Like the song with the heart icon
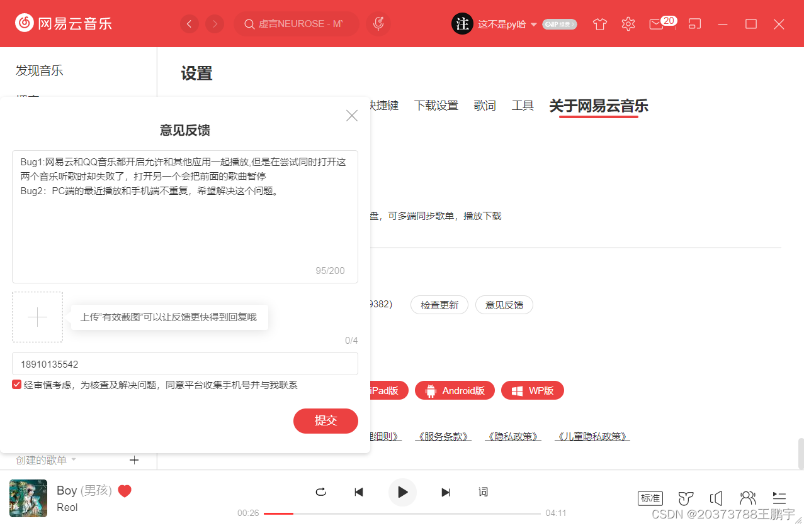This screenshot has width=804, height=526. pyautogui.click(x=125, y=491)
